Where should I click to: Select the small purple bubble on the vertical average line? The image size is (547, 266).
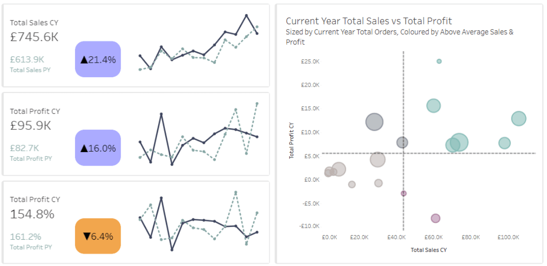403,193
